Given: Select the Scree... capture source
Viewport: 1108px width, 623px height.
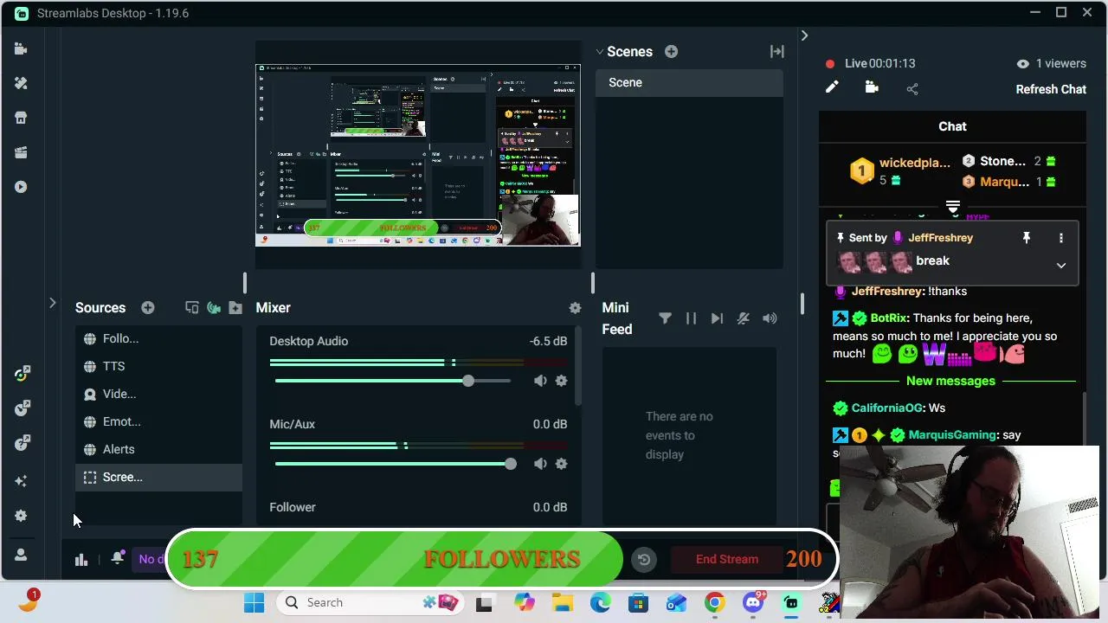Looking at the screenshot, I should (158, 477).
